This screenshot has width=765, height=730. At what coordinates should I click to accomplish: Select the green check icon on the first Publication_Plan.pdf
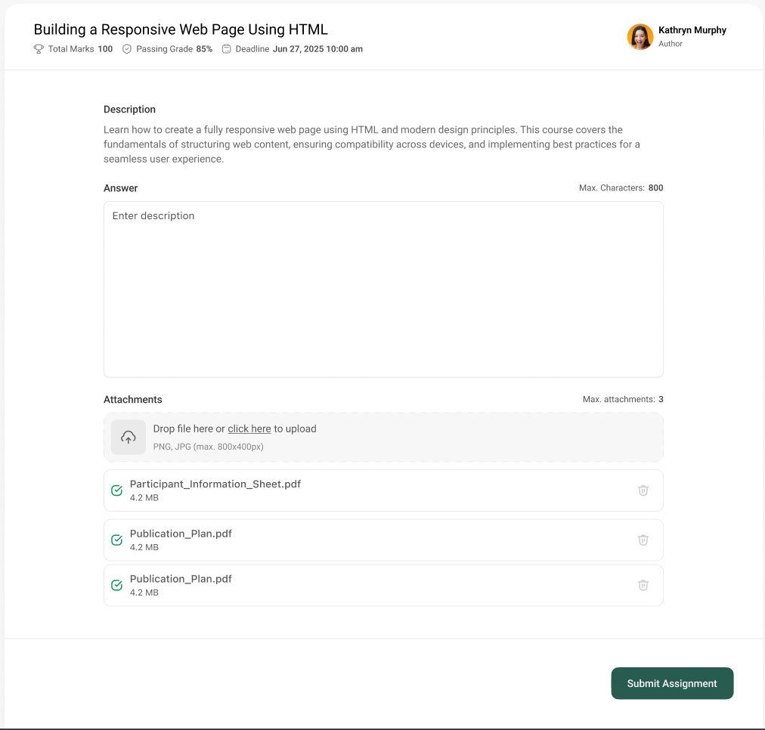[116, 540]
